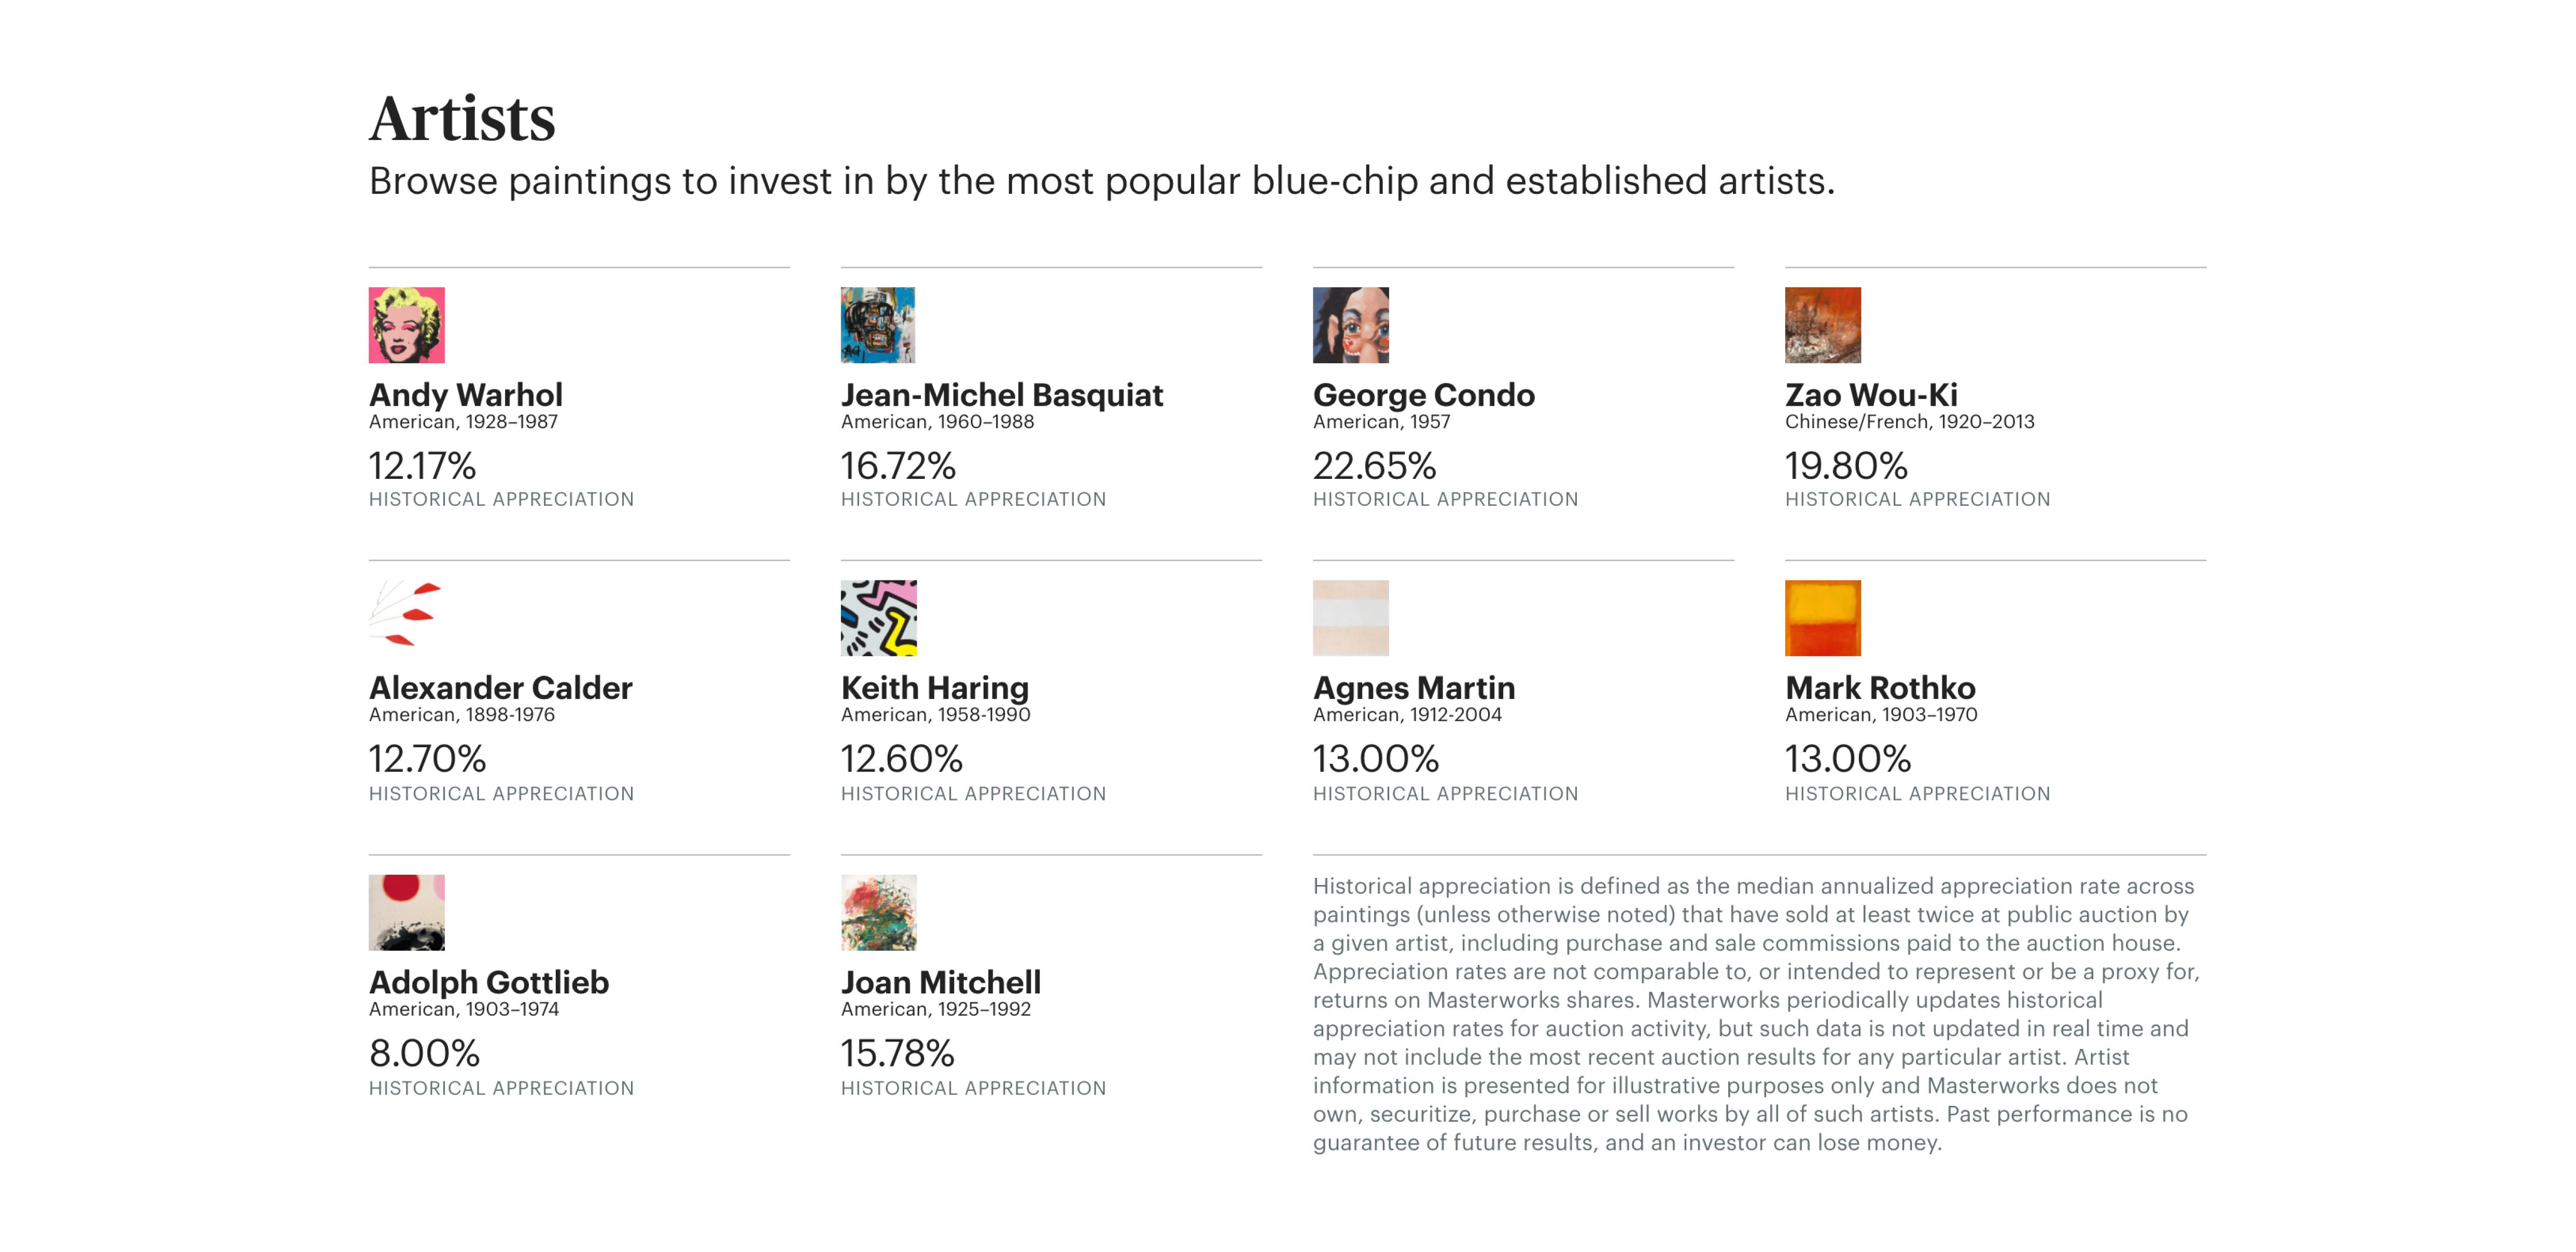Viewport: 2576px width, 1252px height.
Task: Select the George Condo portrait thumbnail
Action: [x=1350, y=325]
